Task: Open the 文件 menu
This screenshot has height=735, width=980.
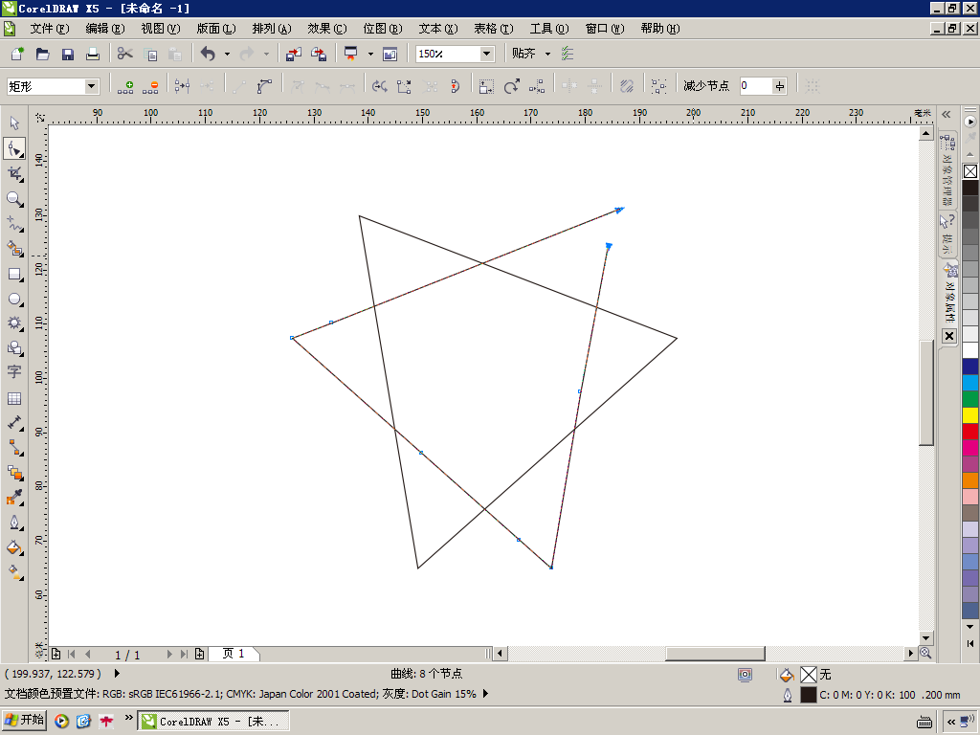Action: [x=50, y=29]
